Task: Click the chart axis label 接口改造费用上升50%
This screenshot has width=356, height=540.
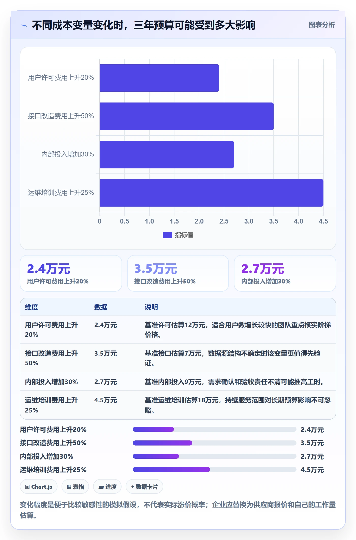Action: point(61,116)
